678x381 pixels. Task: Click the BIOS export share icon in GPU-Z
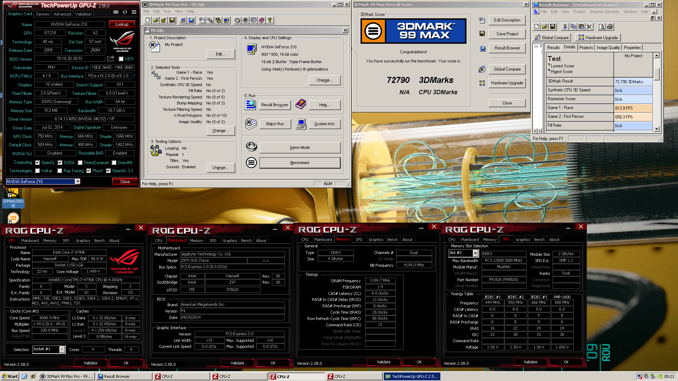(x=111, y=59)
